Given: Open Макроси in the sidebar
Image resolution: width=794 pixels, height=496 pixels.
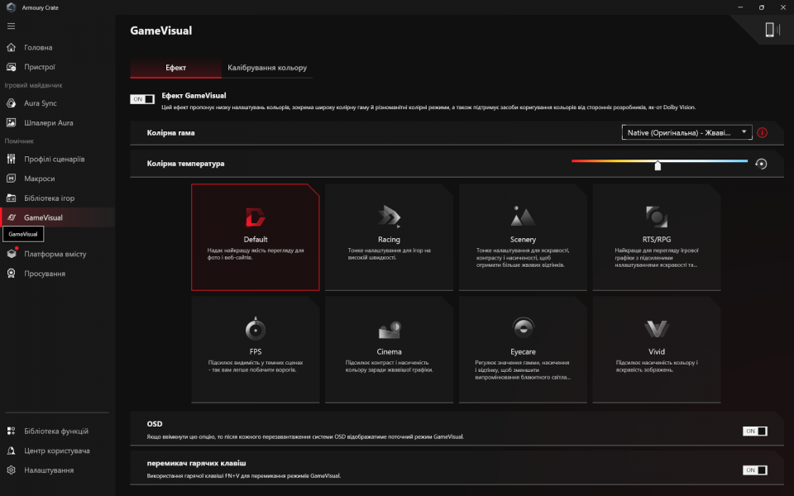Looking at the screenshot, I should [57, 179].
